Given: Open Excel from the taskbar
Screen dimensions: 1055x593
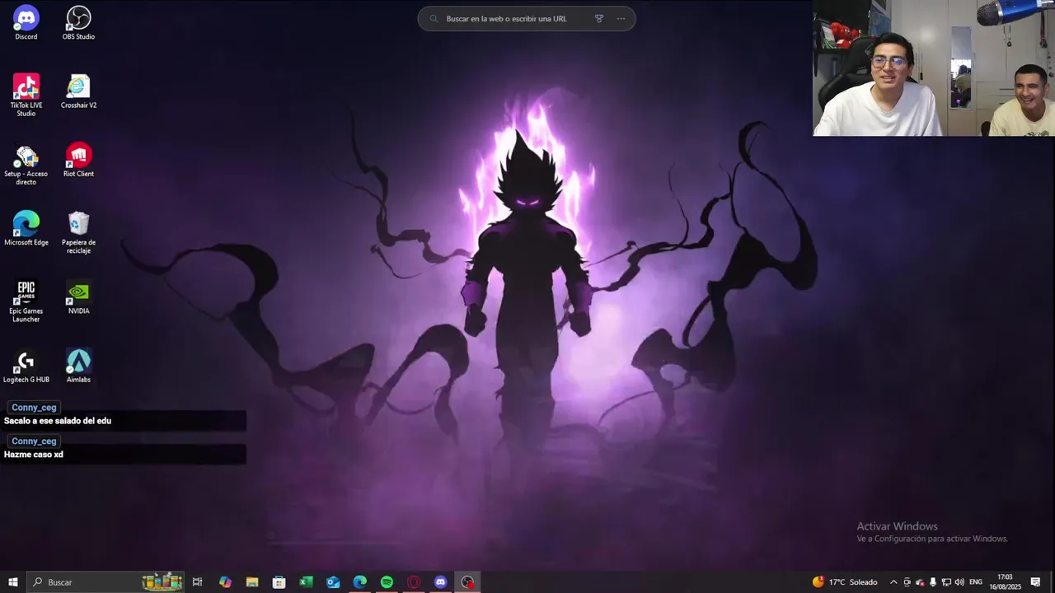Looking at the screenshot, I should [306, 582].
